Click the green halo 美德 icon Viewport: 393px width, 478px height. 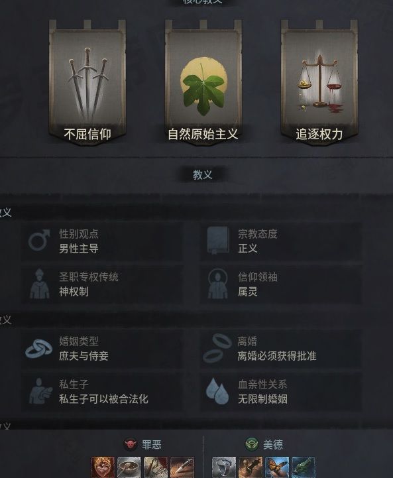pos(252,444)
